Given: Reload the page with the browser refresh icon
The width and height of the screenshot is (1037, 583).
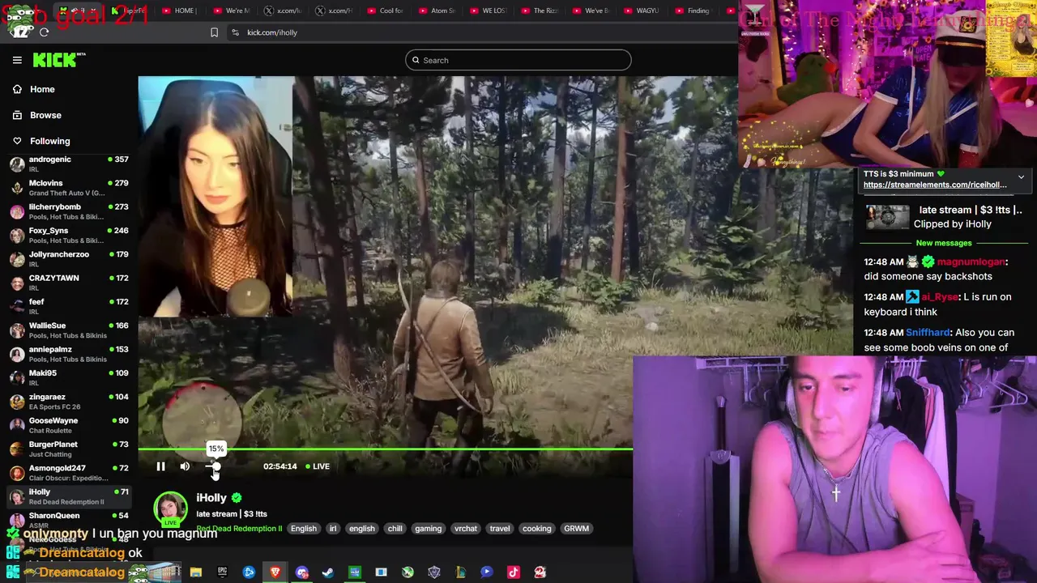Looking at the screenshot, I should click(x=44, y=32).
